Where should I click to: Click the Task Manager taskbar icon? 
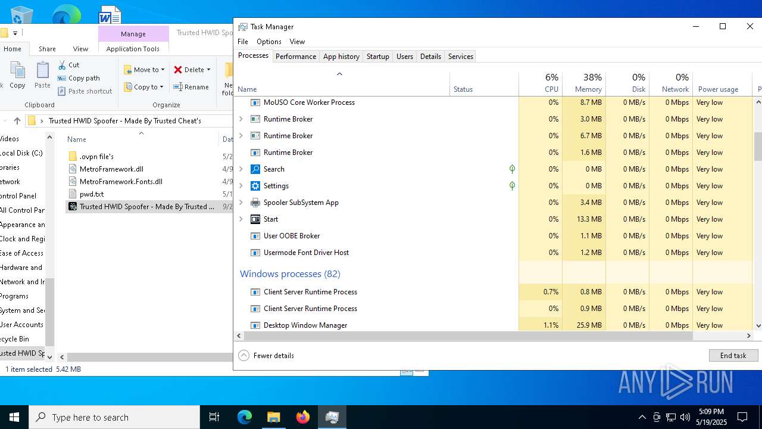(x=332, y=417)
